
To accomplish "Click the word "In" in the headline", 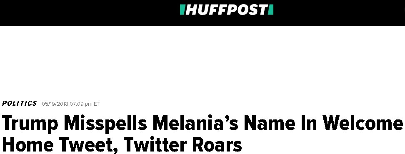I will pyautogui.click(x=309, y=123).
